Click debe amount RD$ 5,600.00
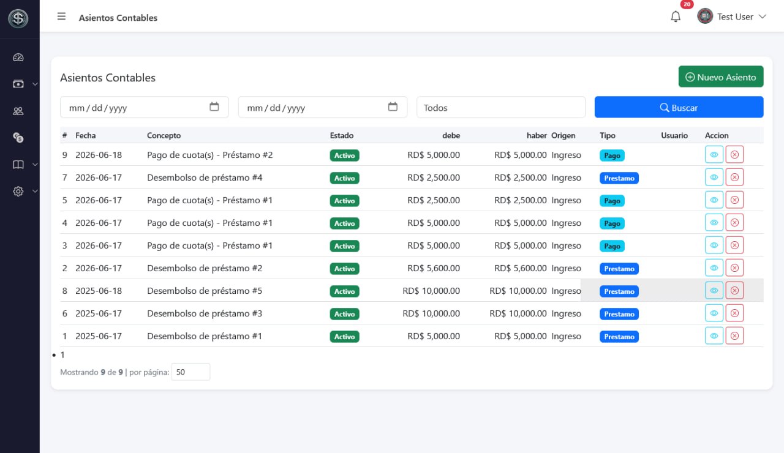The width and height of the screenshot is (784, 453). point(434,268)
